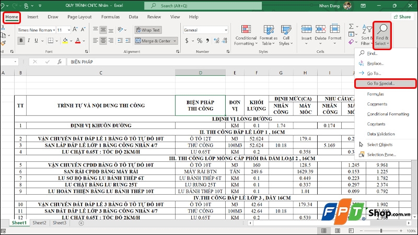Open Cell Styles gallery
This screenshot has width=418, height=235.
tap(286, 35)
